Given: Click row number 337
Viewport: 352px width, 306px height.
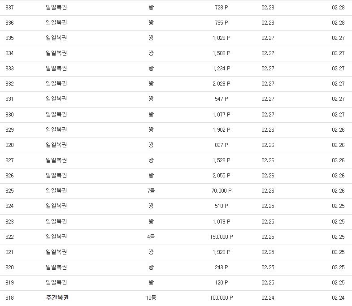Looking at the screenshot, I should coord(9,8).
